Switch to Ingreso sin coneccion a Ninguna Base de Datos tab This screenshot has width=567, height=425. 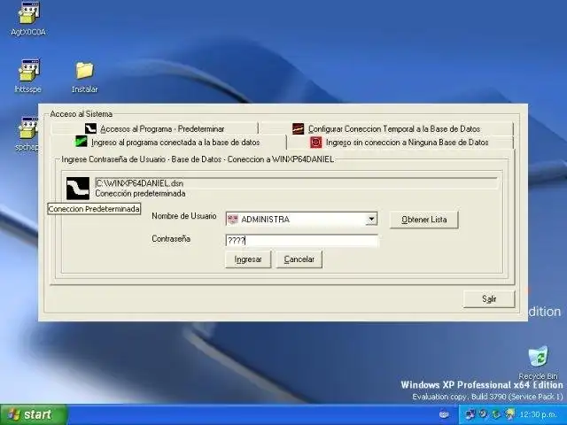pos(400,143)
